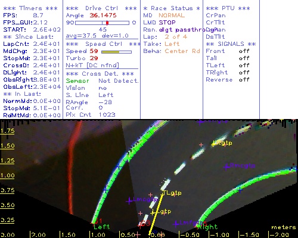The height and width of the screenshot is (238, 298).
Task: Click the purple Lmcgtp cross marker
Action: click(129, 201)
